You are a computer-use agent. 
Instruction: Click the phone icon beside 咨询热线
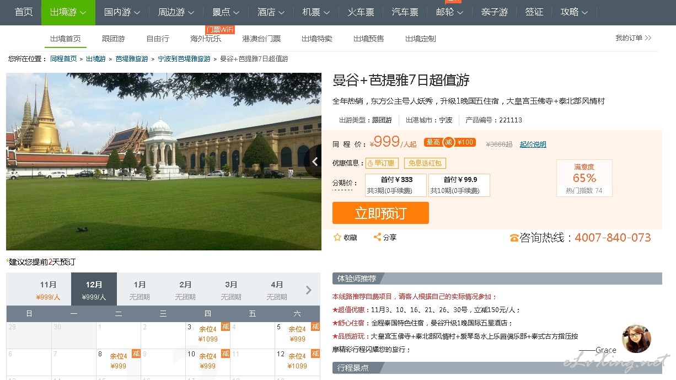coord(514,238)
